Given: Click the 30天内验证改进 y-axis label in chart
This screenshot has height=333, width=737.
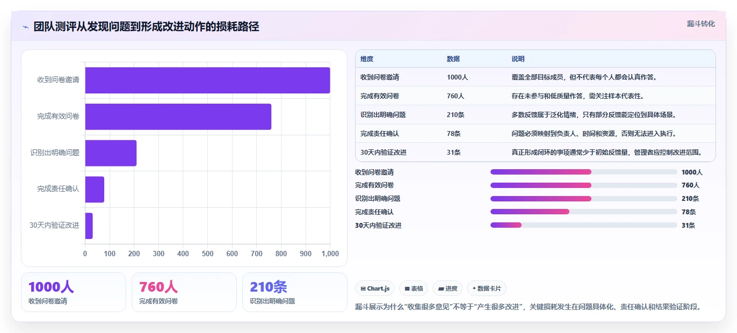Looking at the screenshot, I should [54, 226].
